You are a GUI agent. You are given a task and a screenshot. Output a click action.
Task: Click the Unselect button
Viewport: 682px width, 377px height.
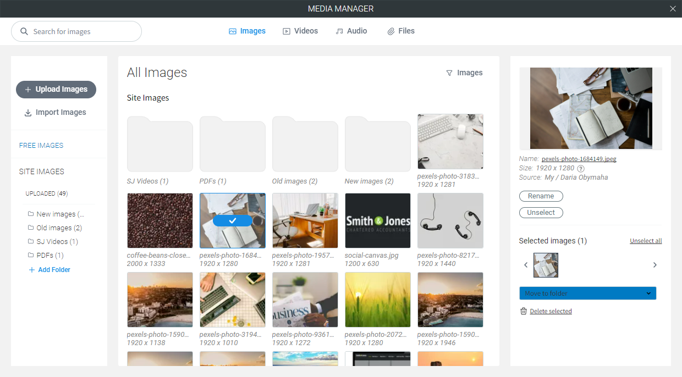(541, 213)
